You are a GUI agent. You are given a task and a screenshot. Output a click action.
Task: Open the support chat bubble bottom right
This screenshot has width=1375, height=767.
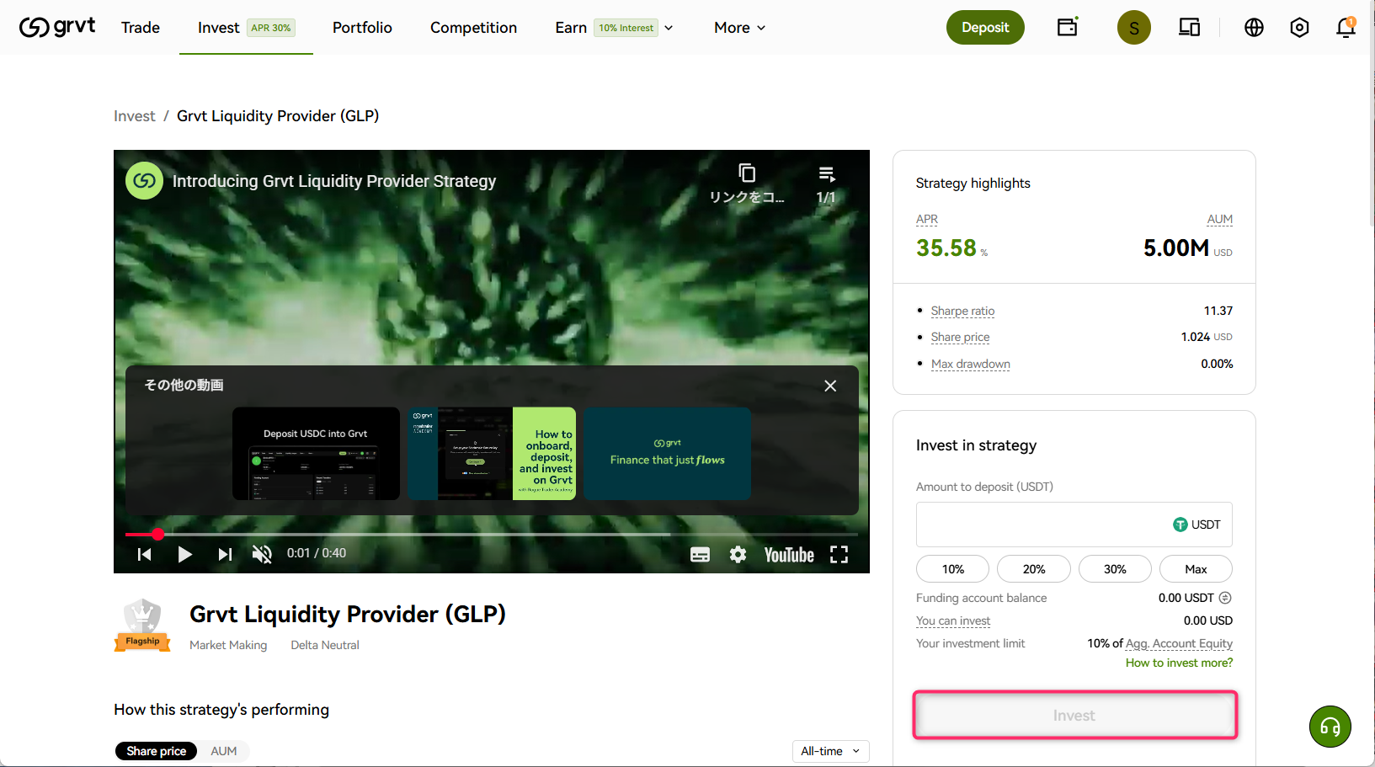click(1330, 726)
